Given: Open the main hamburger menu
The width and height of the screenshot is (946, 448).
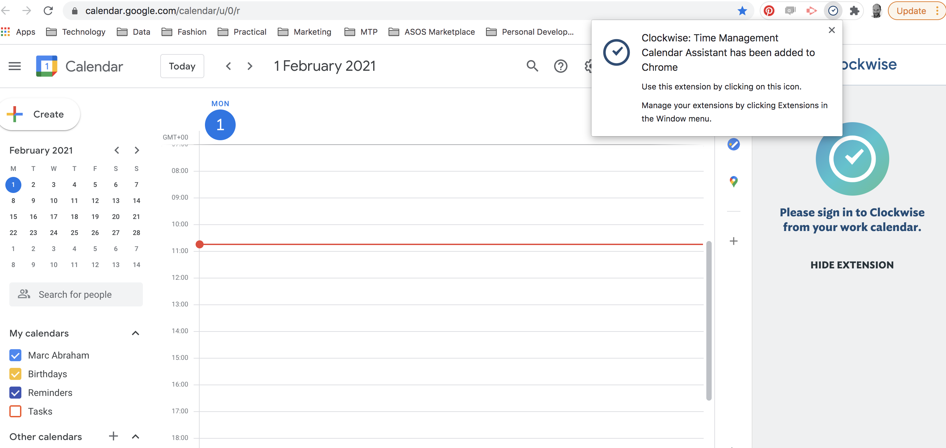Looking at the screenshot, I should (15, 66).
